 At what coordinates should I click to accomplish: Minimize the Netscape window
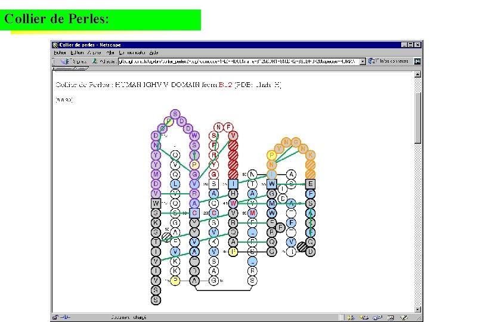point(404,45)
